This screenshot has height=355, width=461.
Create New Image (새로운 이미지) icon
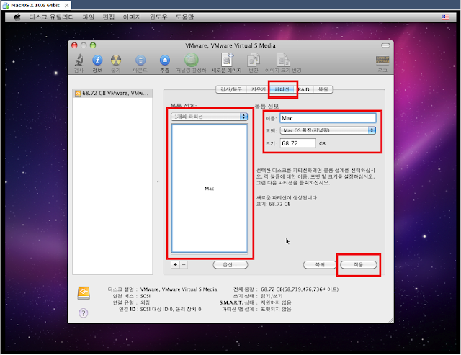pyautogui.click(x=227, y=60)
